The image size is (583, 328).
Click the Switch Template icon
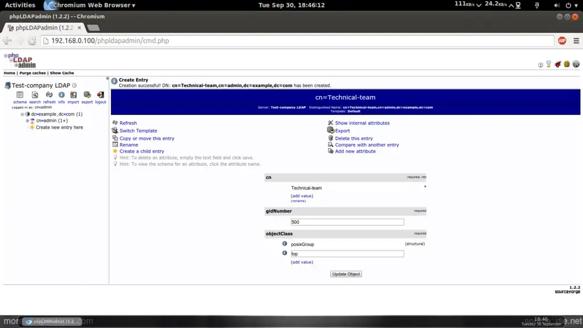pyautogui.click(x=115, y=130)
